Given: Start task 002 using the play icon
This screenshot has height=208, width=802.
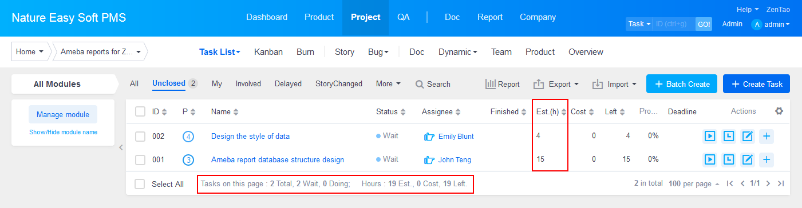Looking at the screenshot, I should pyautogui.click(x=710, y=137).
